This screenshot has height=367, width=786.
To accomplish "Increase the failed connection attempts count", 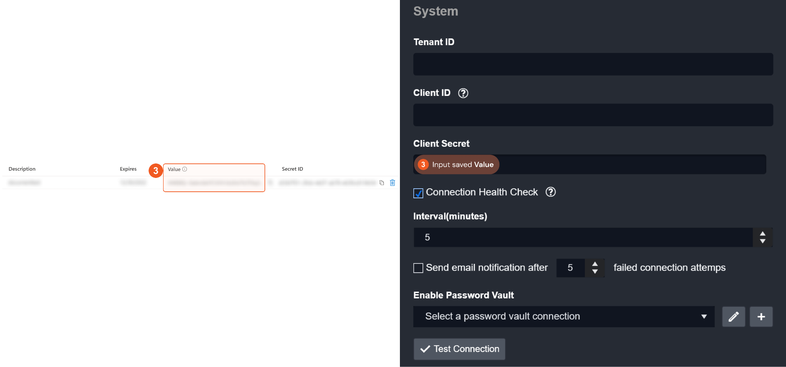I will (x=595, y=264).
